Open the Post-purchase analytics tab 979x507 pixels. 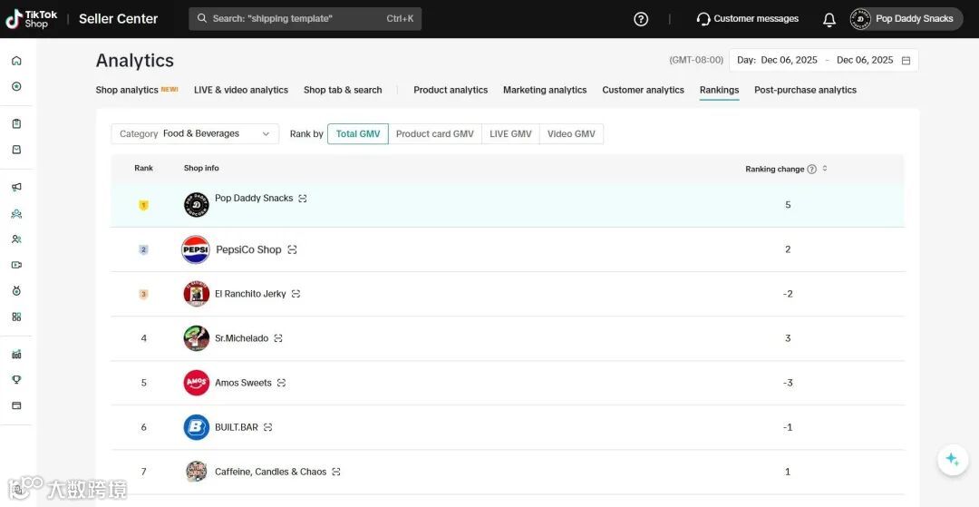pos(806,90)
